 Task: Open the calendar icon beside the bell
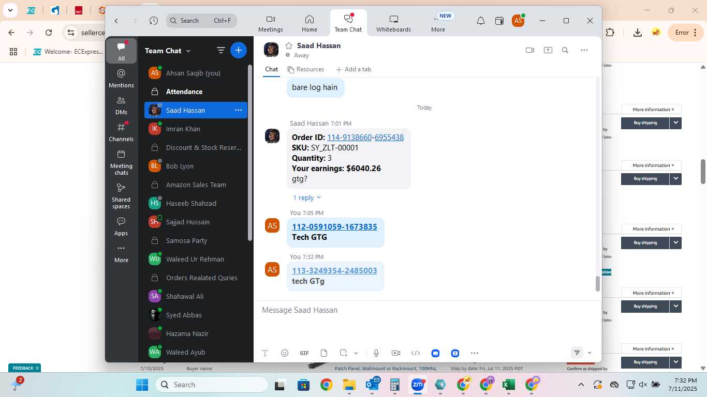pos(499,21)
